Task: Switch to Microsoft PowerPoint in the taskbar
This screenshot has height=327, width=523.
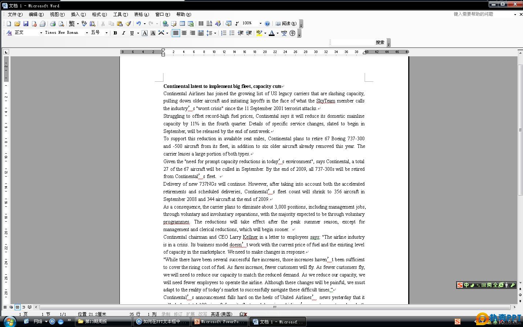Action: tap(219, 322)
